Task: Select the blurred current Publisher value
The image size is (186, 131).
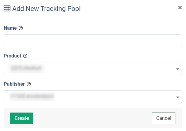Action: (x=32, y=96)
